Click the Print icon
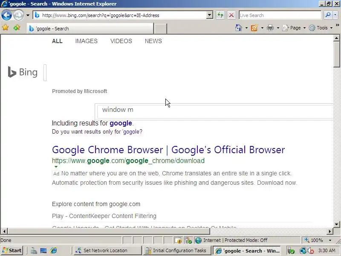 [x=270, y=28]
